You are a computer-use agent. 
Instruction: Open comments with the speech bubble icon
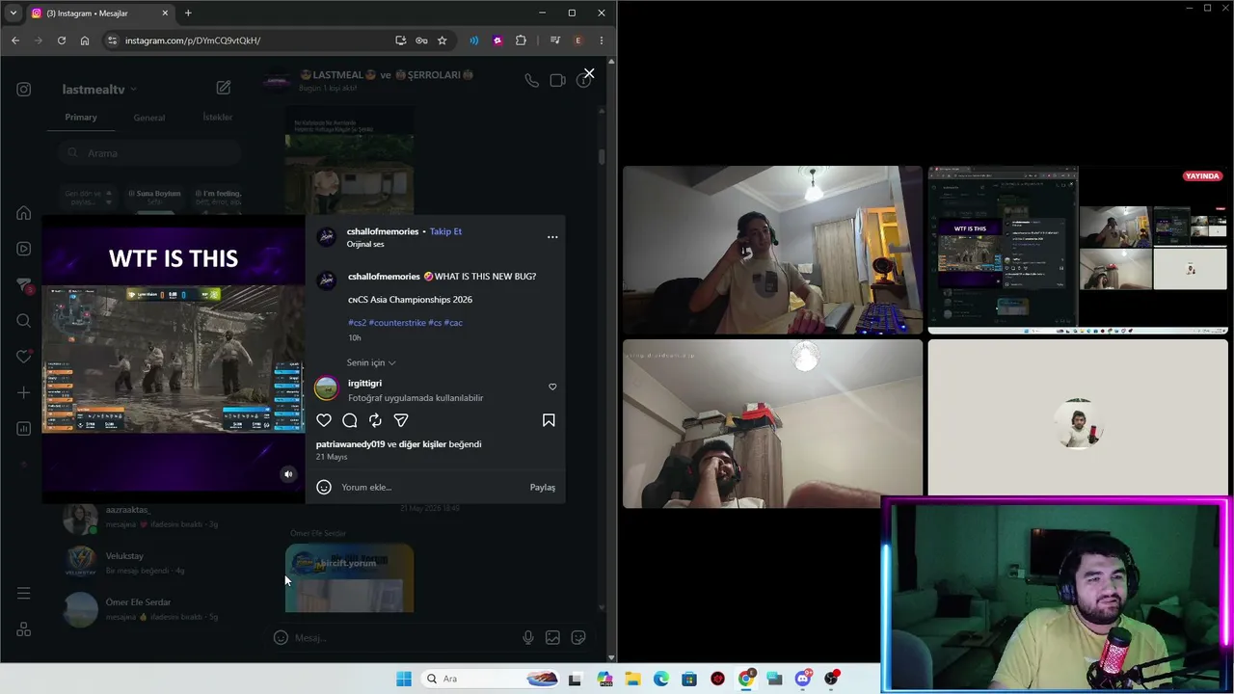tap(350, 420)
